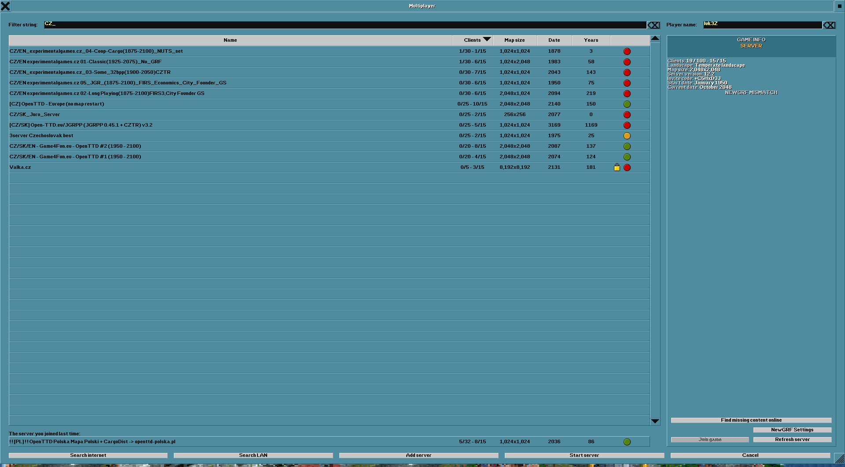The image size is (845, 467).
Task: Click the green status dot for [CZ] OpenTTD Europe
Action: pos(627,104)
